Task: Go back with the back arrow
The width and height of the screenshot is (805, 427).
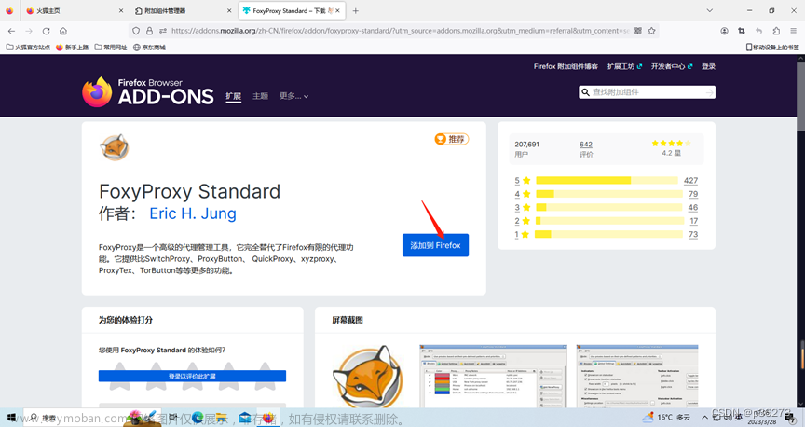Action: pos(12,31)
